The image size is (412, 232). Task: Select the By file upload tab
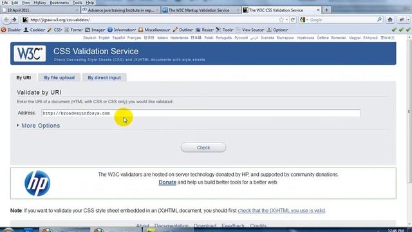(x=59, y=77)
